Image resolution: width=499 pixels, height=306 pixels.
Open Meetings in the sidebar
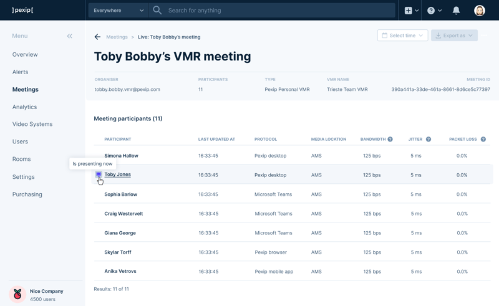click(25, 89)
